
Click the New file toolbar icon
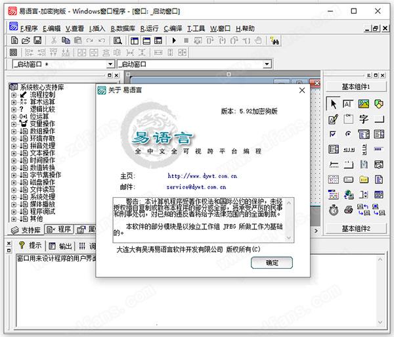14,41
